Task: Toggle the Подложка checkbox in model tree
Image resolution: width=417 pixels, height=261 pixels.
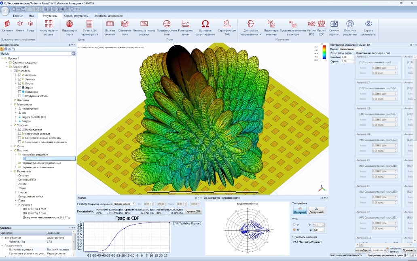Action: (x=20, y=92)
